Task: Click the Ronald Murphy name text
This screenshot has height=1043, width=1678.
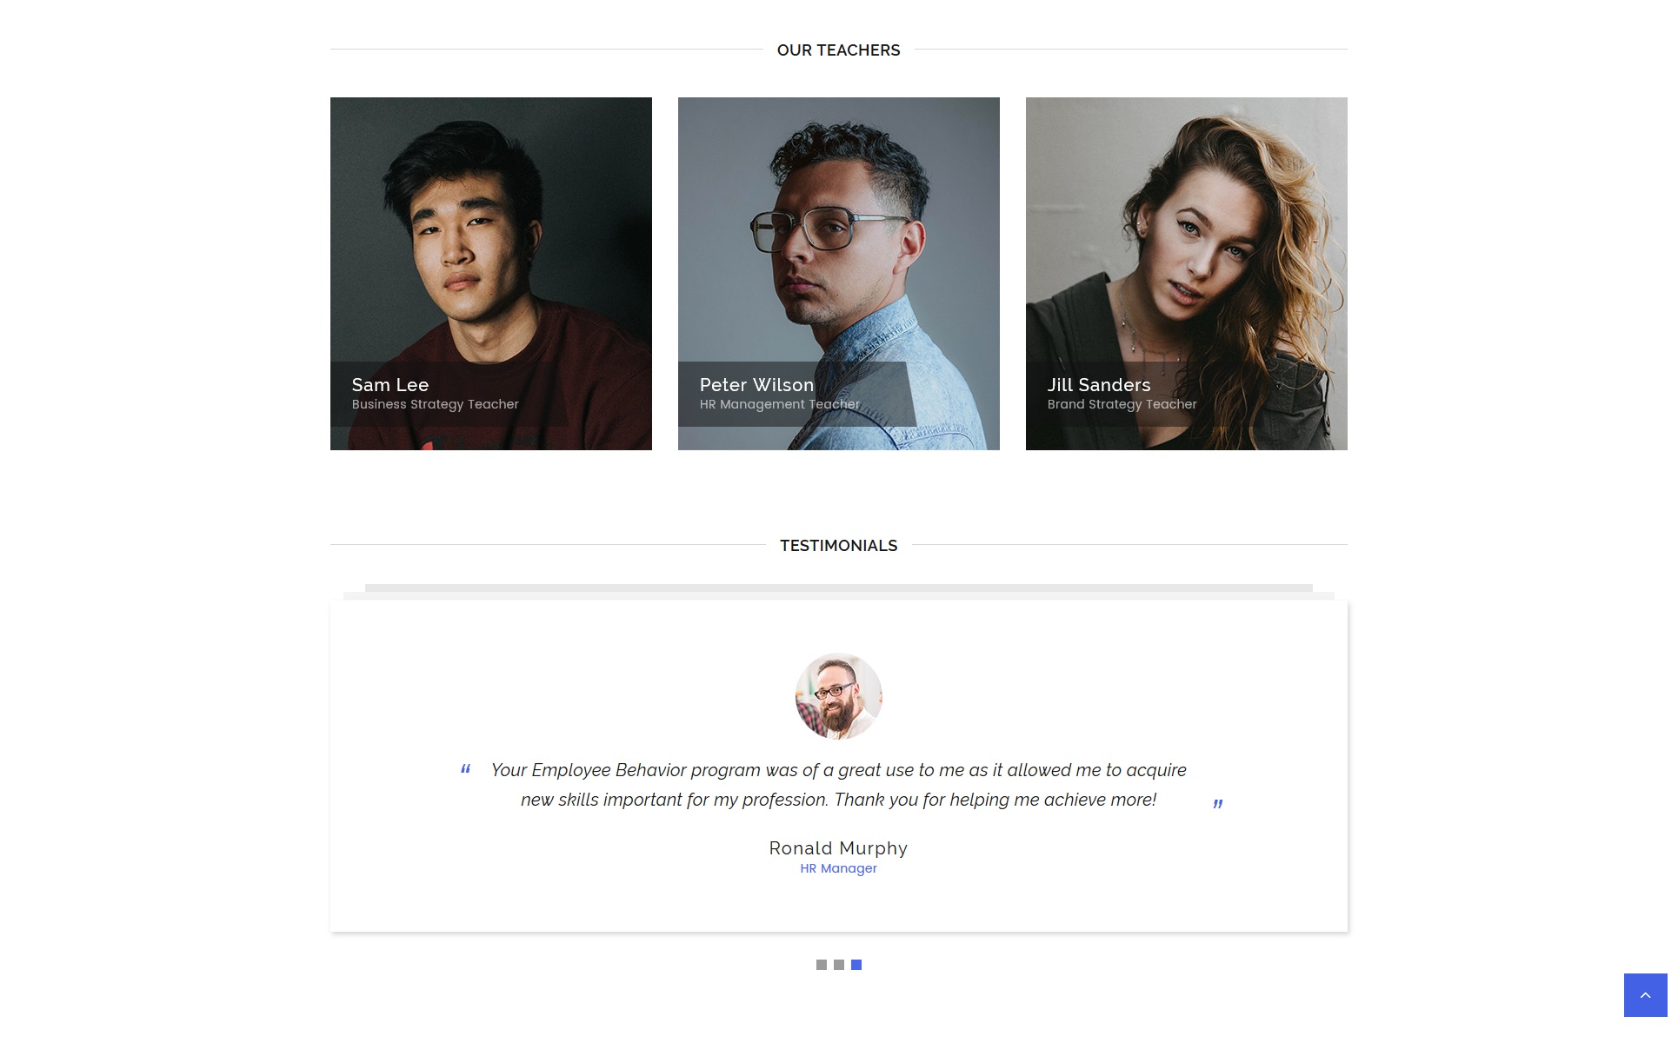Action: pyautogui.click(x=838, y=848)
